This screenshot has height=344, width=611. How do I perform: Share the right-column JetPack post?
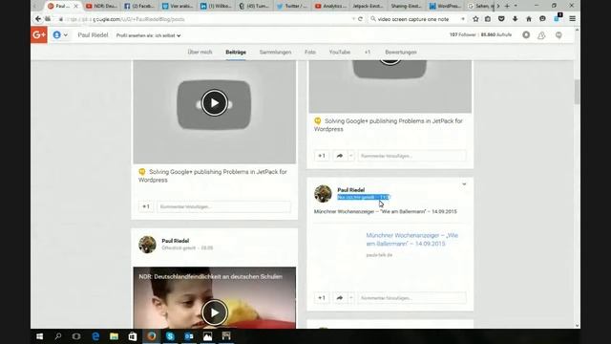coord(340,156)
